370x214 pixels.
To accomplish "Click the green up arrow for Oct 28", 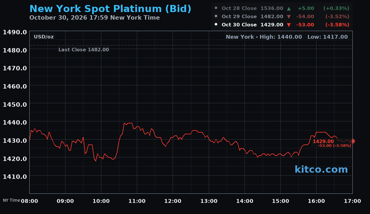I will tap(289, 8).
